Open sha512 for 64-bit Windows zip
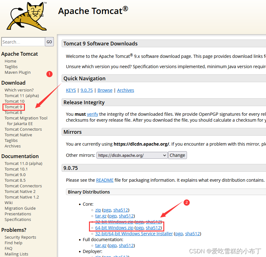The height and width of the screenshot is (257, 266). (153, 228)
